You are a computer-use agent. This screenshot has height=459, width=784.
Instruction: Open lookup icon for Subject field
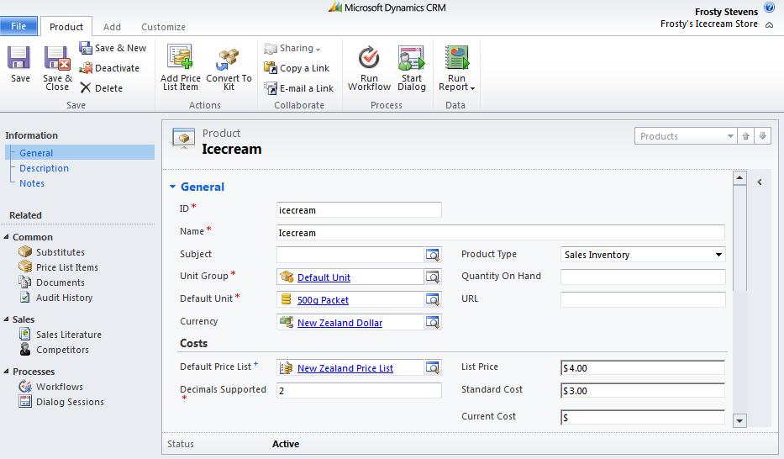[433, 255]
